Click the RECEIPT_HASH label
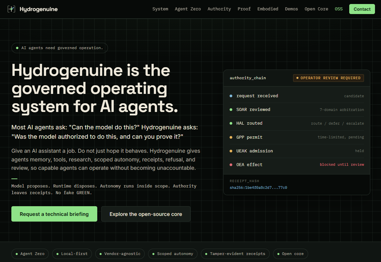This screenshot has height=262, width=381. pos(244,181)
